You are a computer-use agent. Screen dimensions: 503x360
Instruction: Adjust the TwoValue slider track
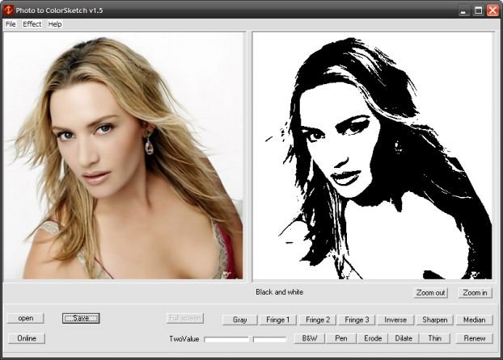click(x=245, y=339)
